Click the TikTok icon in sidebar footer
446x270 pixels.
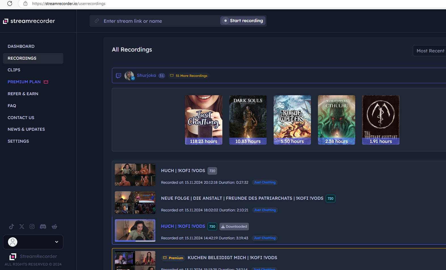click(11, 226)
